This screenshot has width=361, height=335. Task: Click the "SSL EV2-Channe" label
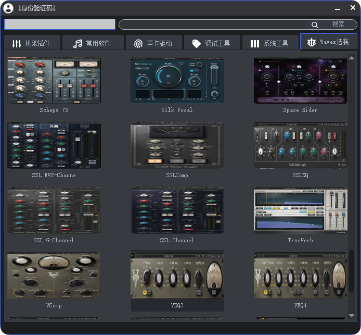tap(54, 175)
